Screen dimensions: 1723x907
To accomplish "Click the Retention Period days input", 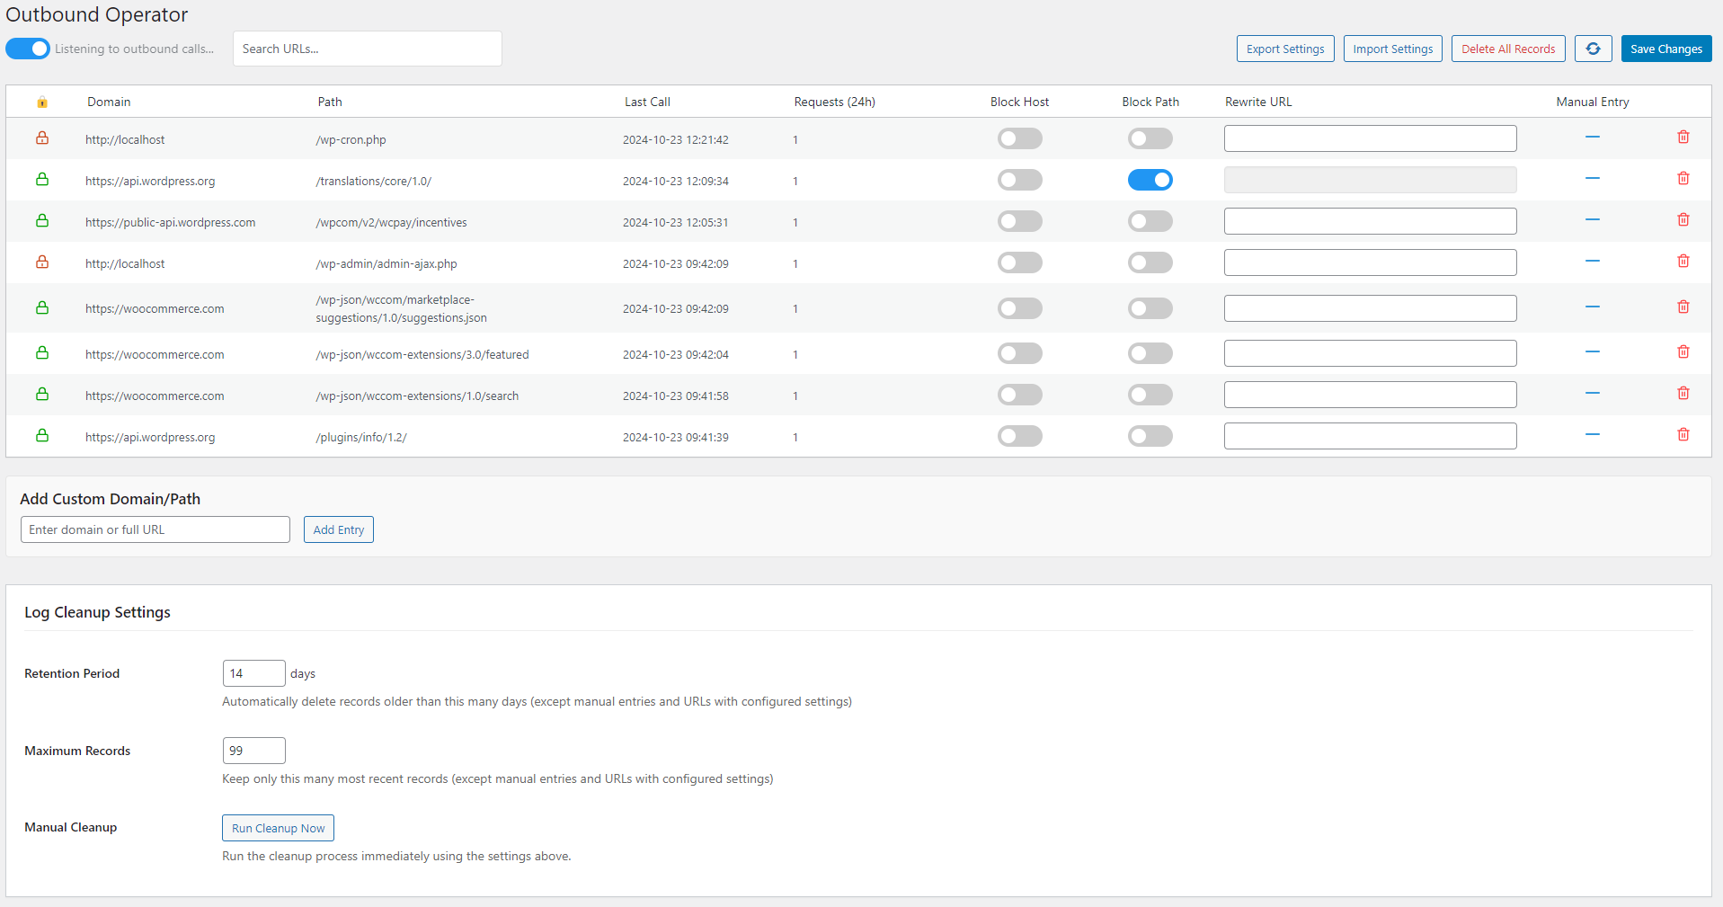I will 254,673.
